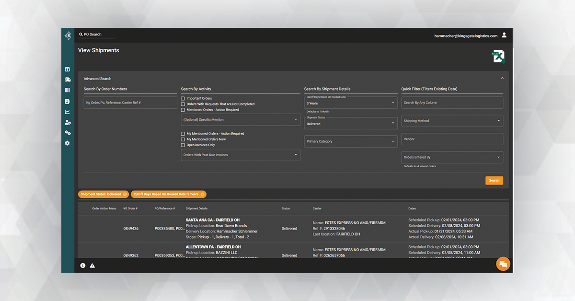The image size is (575, 301).
Task: Click the PO/Reference # column header
Action: [164, 208]
